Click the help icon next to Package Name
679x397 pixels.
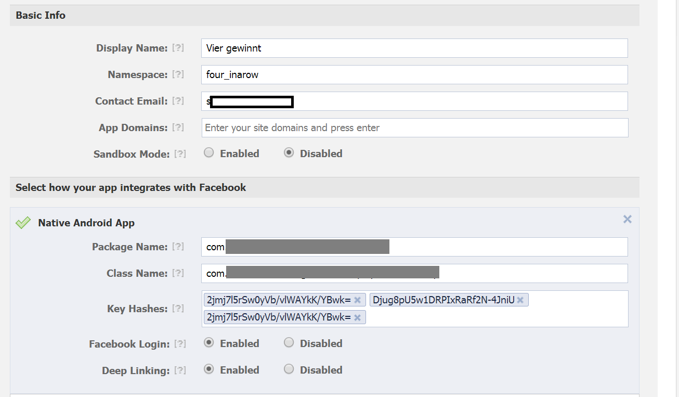pyautogui.click(x=178, y=247)
